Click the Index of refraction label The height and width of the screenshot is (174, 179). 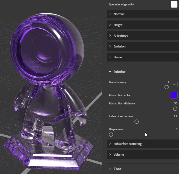click(x=121, y=116)
